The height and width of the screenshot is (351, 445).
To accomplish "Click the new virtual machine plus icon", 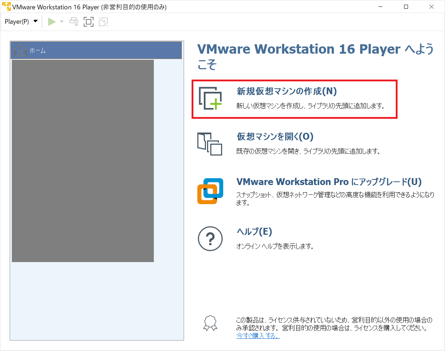I will pos(210,98).
